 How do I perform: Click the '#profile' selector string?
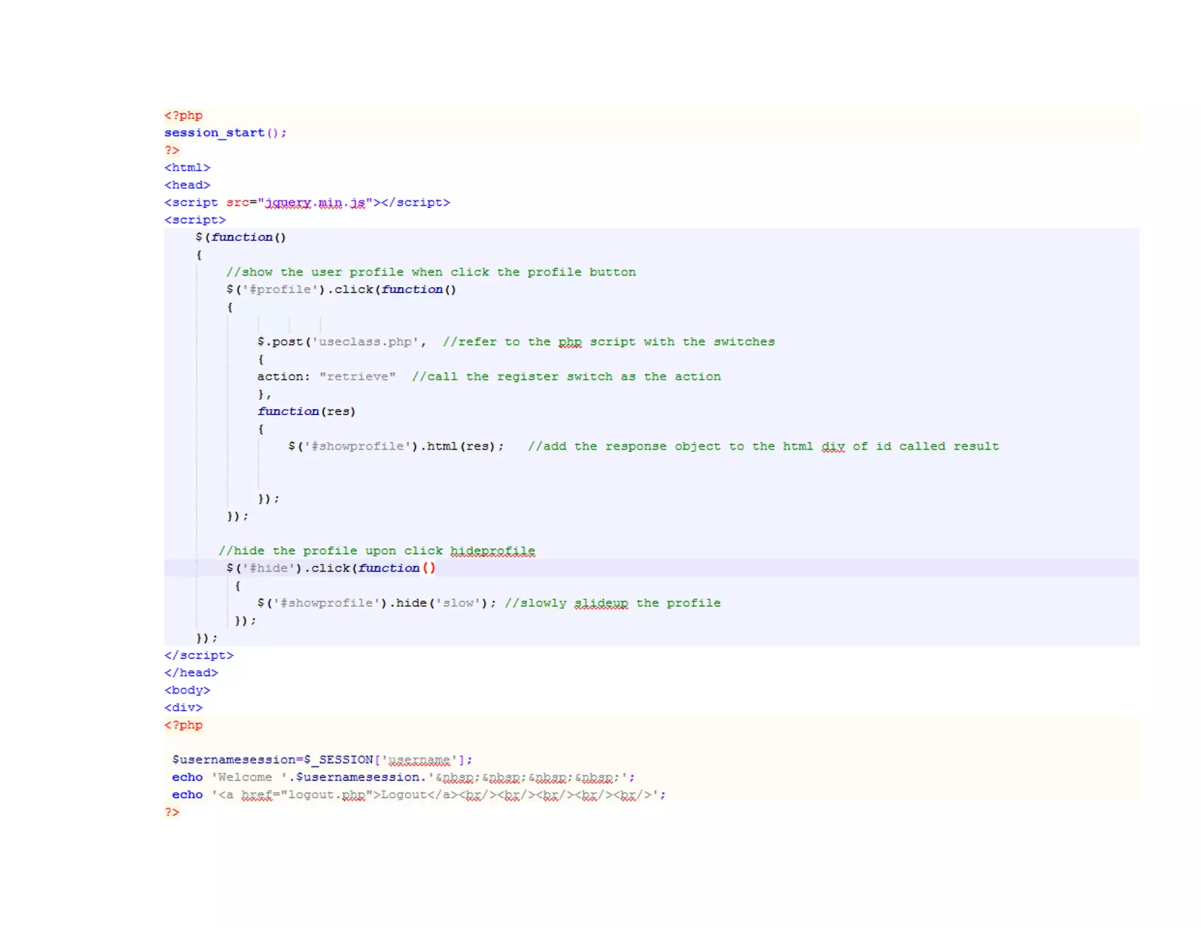click(280, 290)
